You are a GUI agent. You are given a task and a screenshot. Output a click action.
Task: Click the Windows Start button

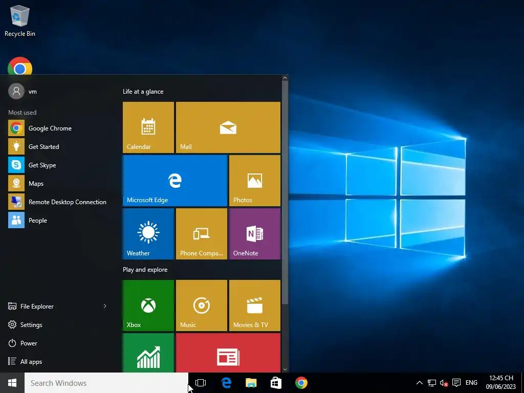tap(12, 383)
